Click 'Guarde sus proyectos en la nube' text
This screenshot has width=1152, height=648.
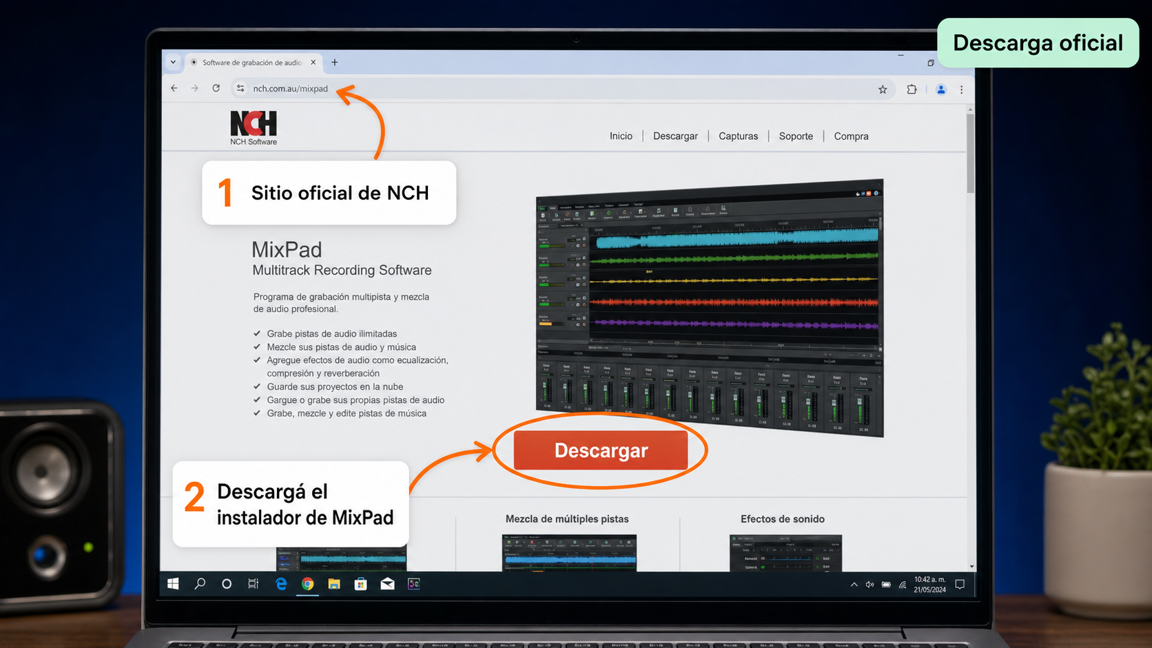(335, 387)
